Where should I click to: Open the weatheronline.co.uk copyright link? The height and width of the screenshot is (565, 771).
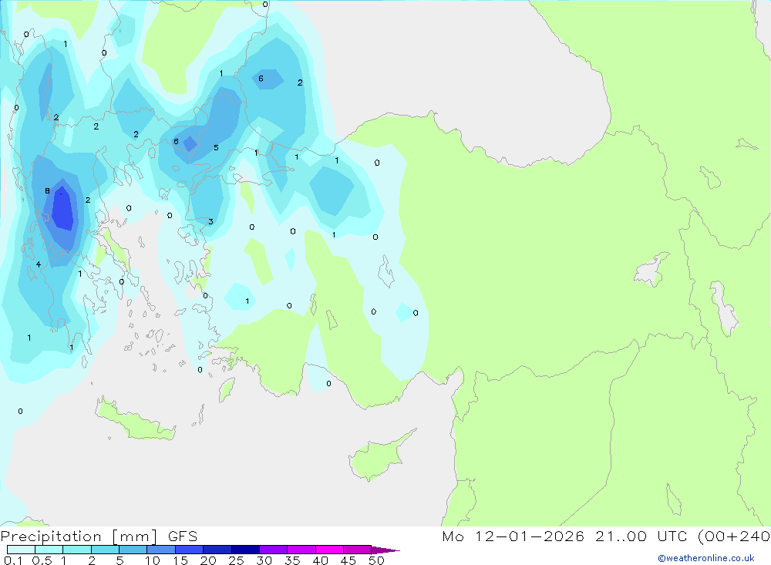(706, 558)
